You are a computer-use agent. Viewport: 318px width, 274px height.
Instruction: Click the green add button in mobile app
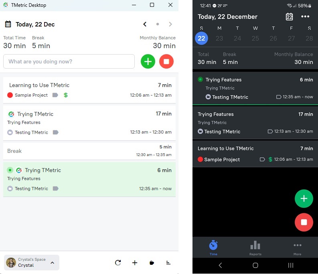click(x=304, y=199)
